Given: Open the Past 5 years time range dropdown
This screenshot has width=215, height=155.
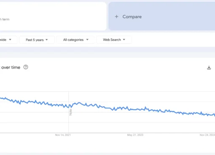Looking at the screenshot, I should 37,40.
